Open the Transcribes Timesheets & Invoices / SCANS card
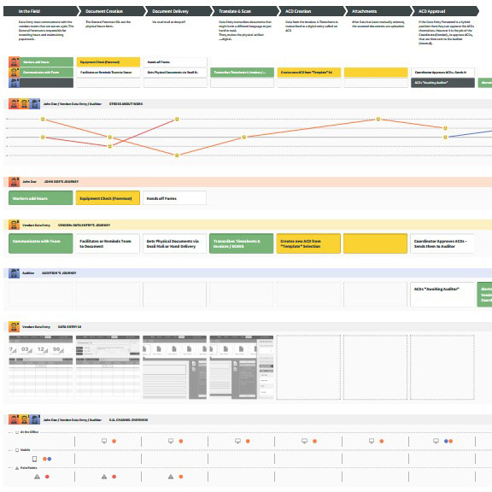492x492 pixels. tap(241, 243)
